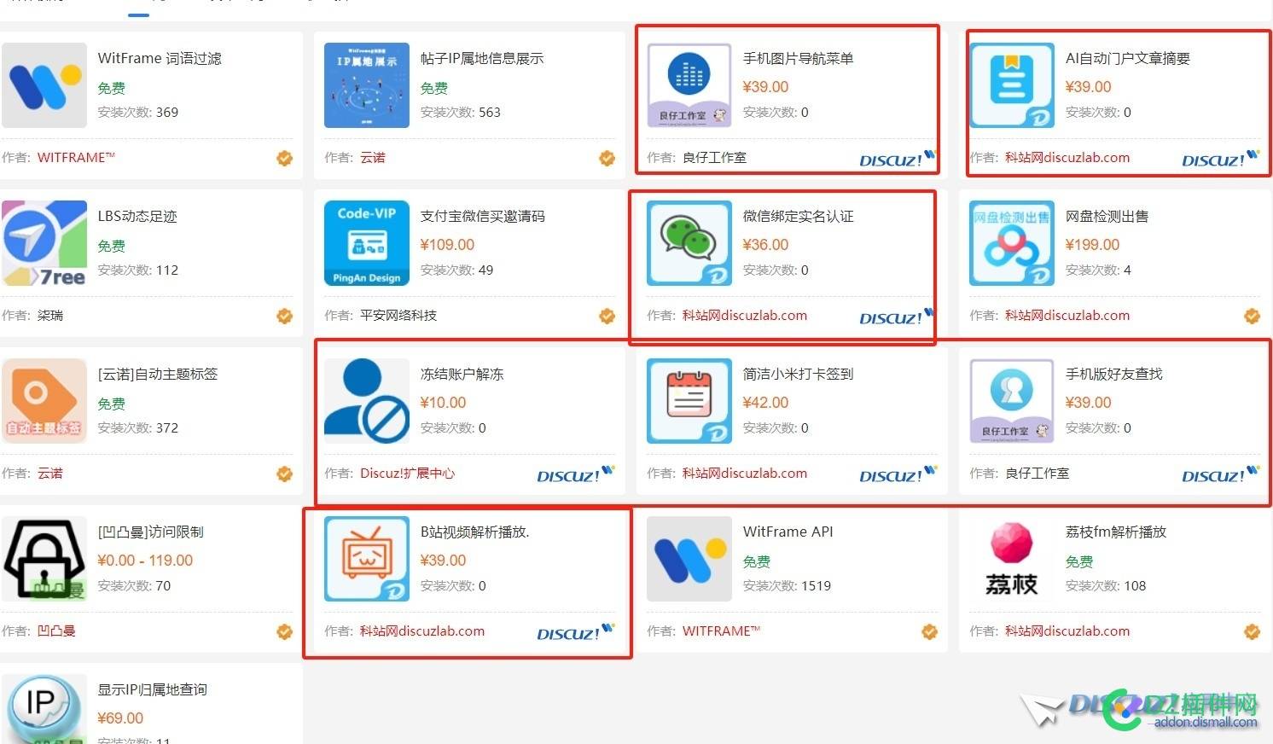
Task: Click the ¥199.00 price on 网盘检测出售
Action: 1092,245
